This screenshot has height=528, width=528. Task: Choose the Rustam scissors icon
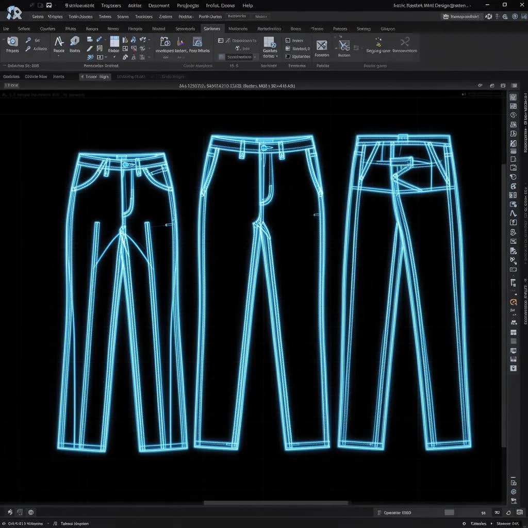(344, 45)
